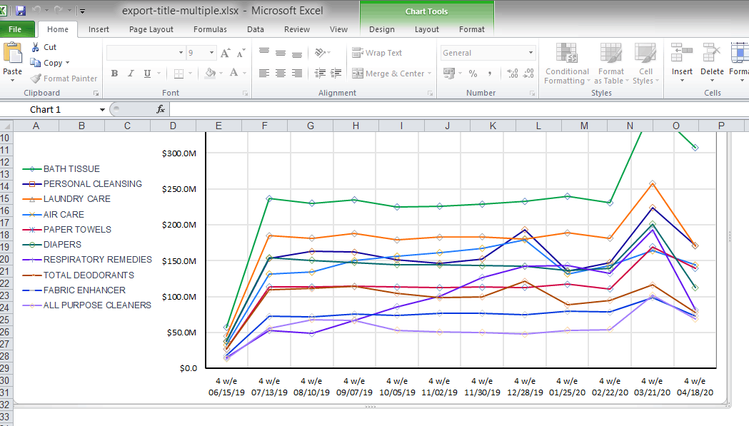The image size is (749, 426).
Task: Apply center text alignment
Action: click(280, 73)
